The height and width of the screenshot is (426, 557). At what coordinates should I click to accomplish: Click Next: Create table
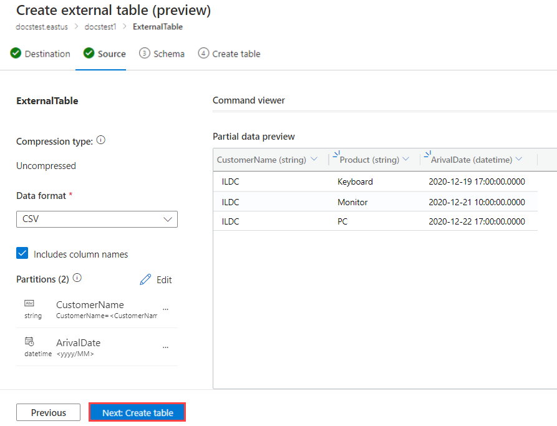pos(137,412)
